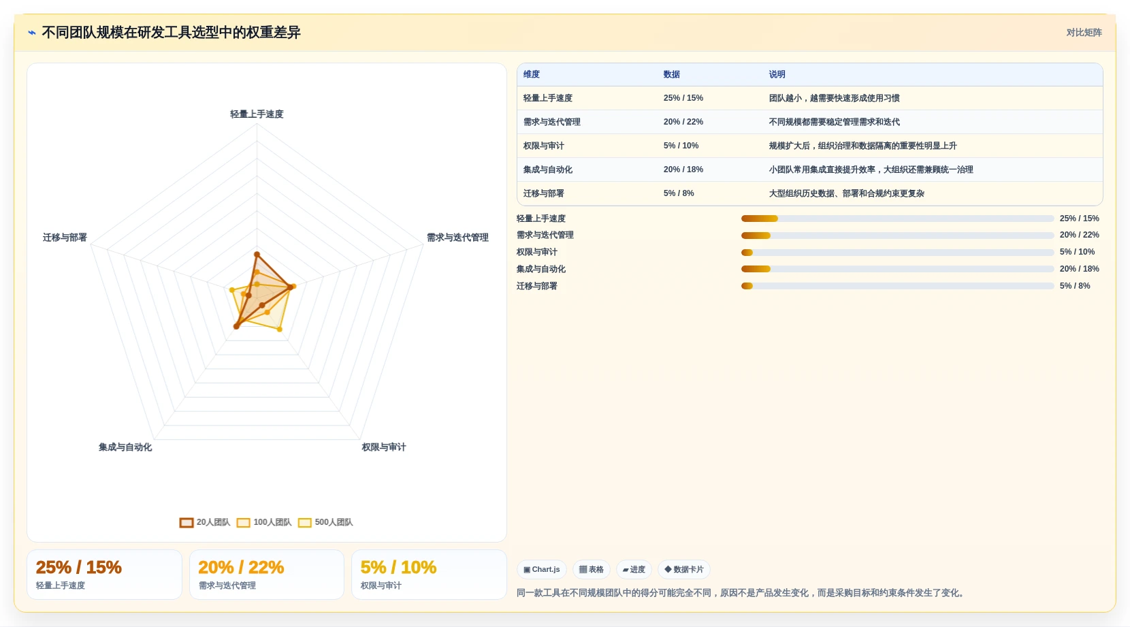Image resolution: width=1130 pixels, height=627 pixels.
Task: Select the 表格 tag chip
Action: (x=592, y=569)
